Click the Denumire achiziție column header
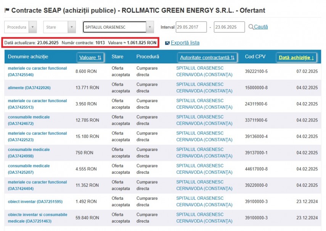Viewport: 326px width, 231px height. 28,56
